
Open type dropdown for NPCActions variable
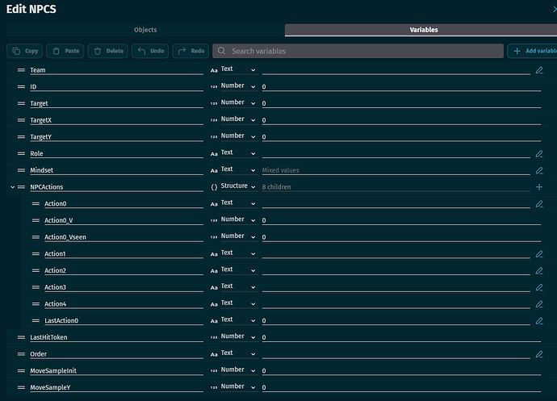pos(238,186)
